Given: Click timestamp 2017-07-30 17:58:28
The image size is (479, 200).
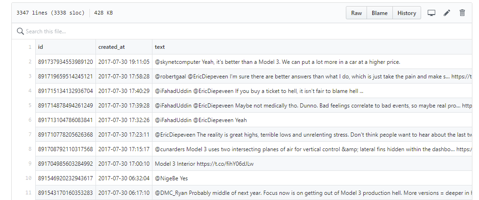Looking at the screenshot, I should [124, 77].
